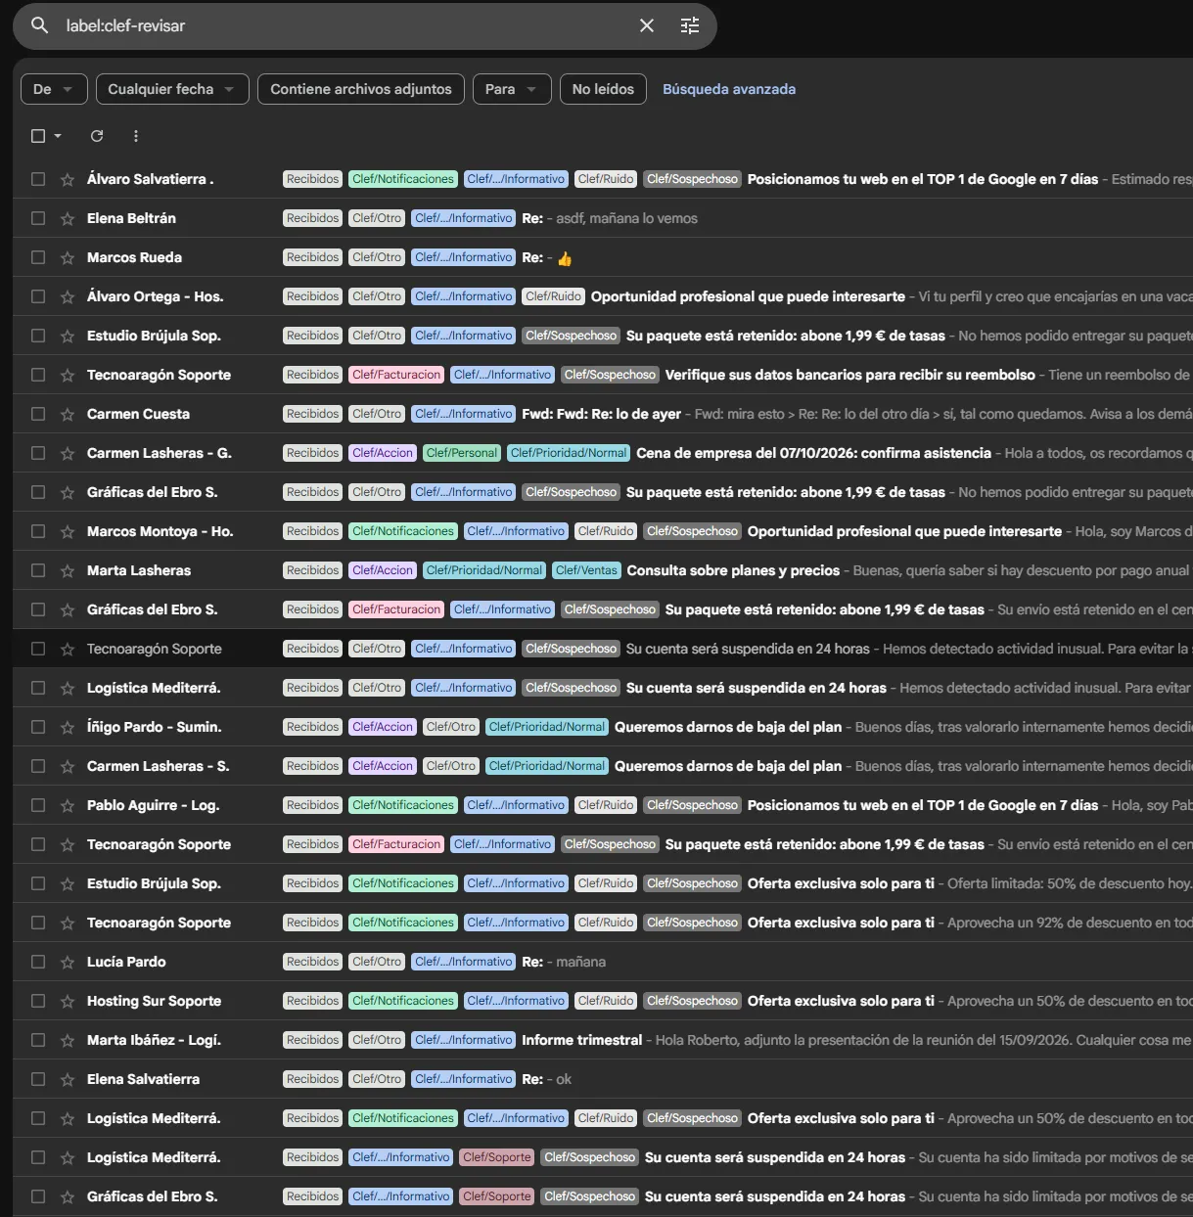Star the Íñigo Pardo email
Image resolution: width=1193 pixels, height=1217 pixels.
click(x=68, y=727)
